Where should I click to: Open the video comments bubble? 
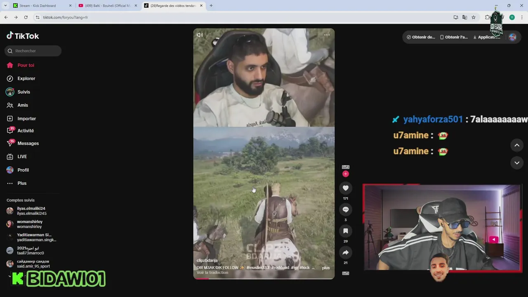tap(346, 210)
